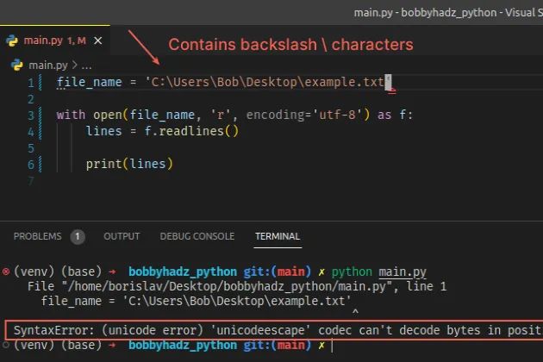This screenshot has width=543, height=362.
Task: Click the print(lines) statement
Action: coord(129,164)
